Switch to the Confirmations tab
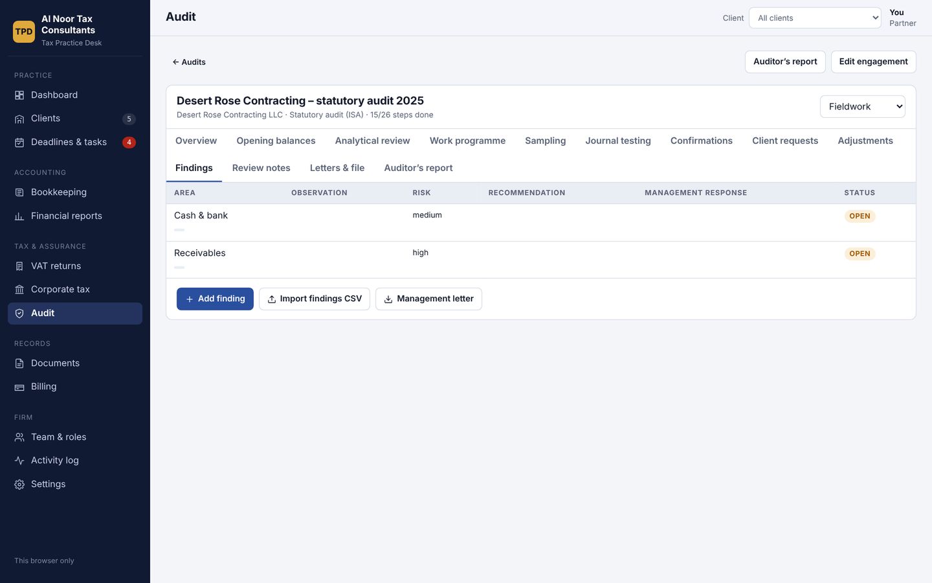The image size is (932, 583). coord(702,141)
